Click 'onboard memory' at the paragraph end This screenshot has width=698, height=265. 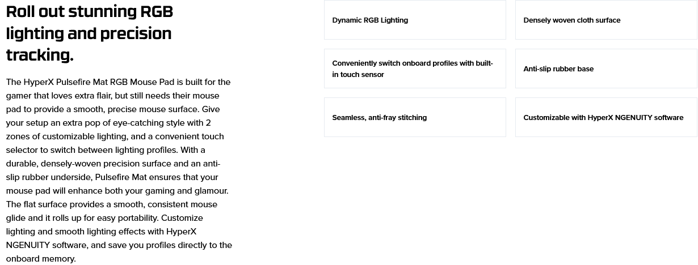40,259
